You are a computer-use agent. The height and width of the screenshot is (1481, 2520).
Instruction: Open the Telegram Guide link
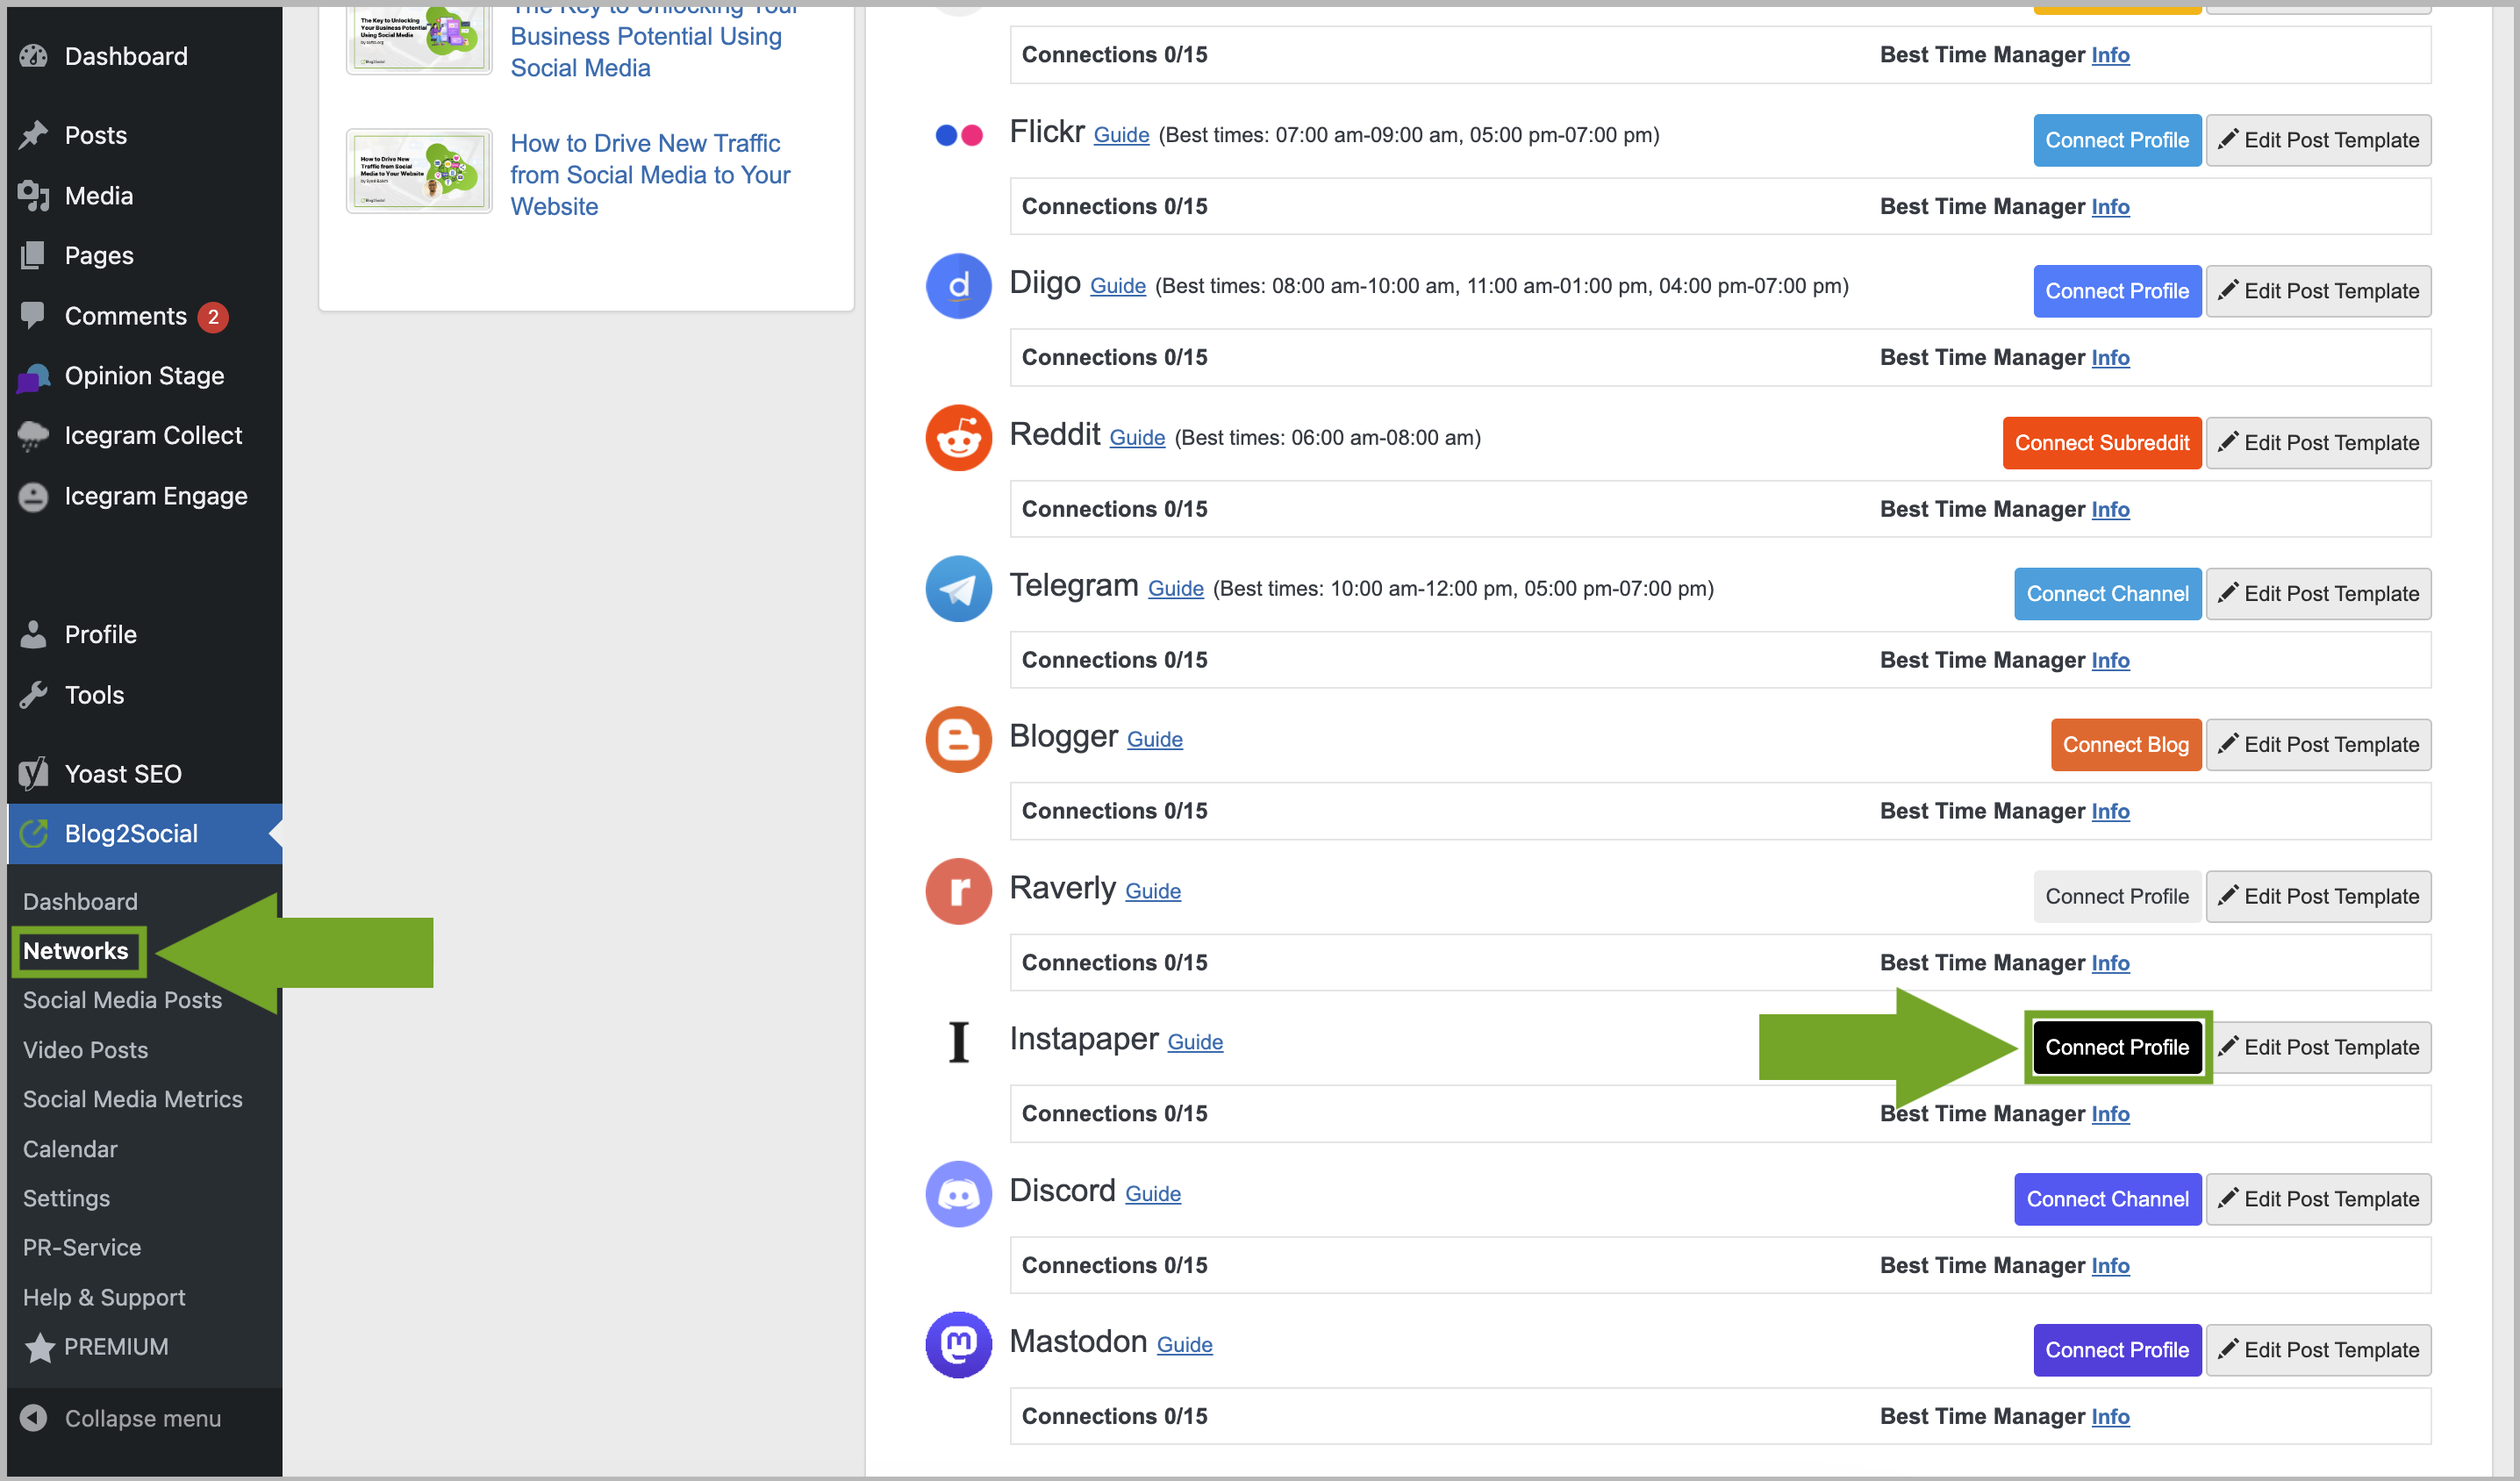[1175, 589]
